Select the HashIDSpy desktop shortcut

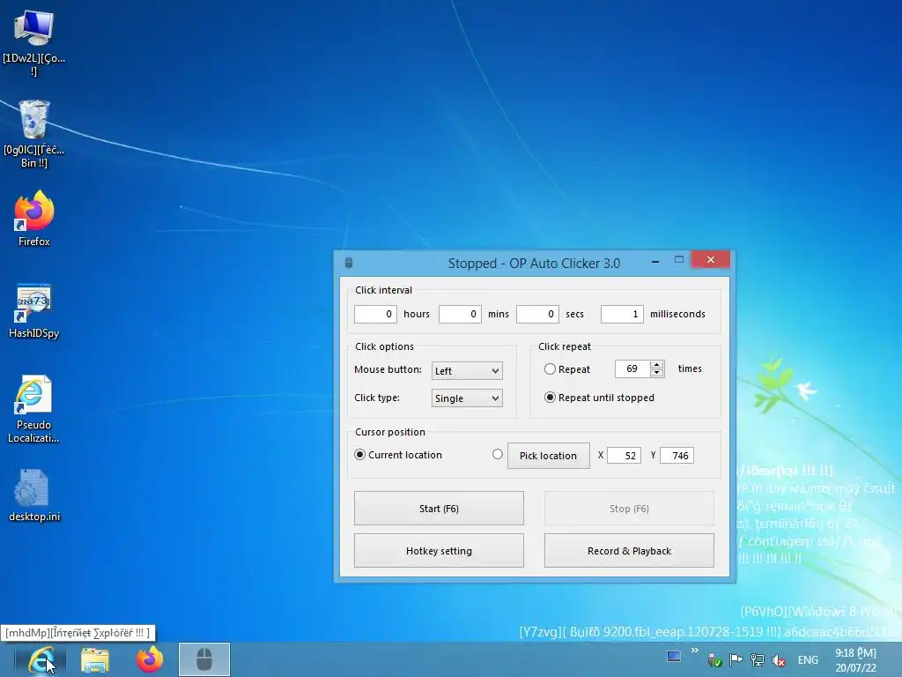coord(34,310)
